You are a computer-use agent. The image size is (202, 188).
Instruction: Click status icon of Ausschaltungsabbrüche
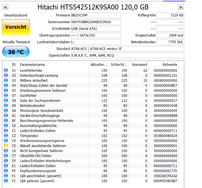[6, 126]
